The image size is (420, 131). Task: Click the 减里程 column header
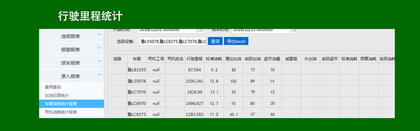pos(291,59)
